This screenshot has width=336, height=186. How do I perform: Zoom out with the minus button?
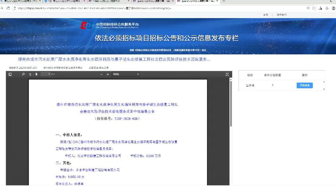point(101,74)
